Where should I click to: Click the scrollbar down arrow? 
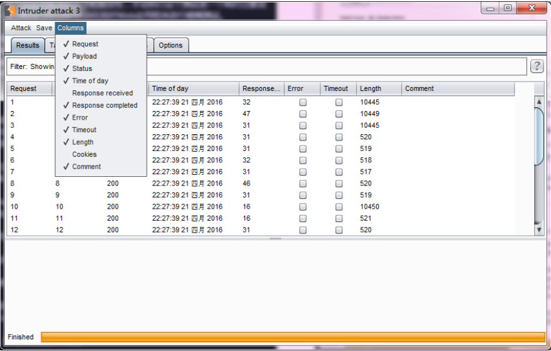(x=538, y=230)
